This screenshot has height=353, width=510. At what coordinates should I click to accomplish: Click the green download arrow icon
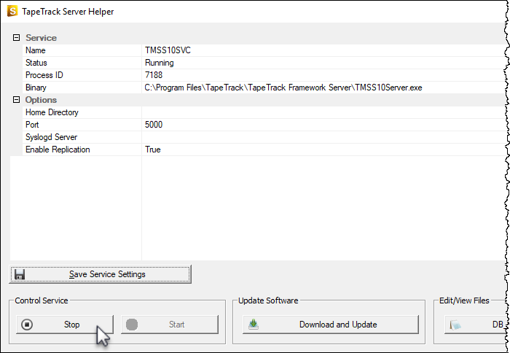(x=254, y=325)
